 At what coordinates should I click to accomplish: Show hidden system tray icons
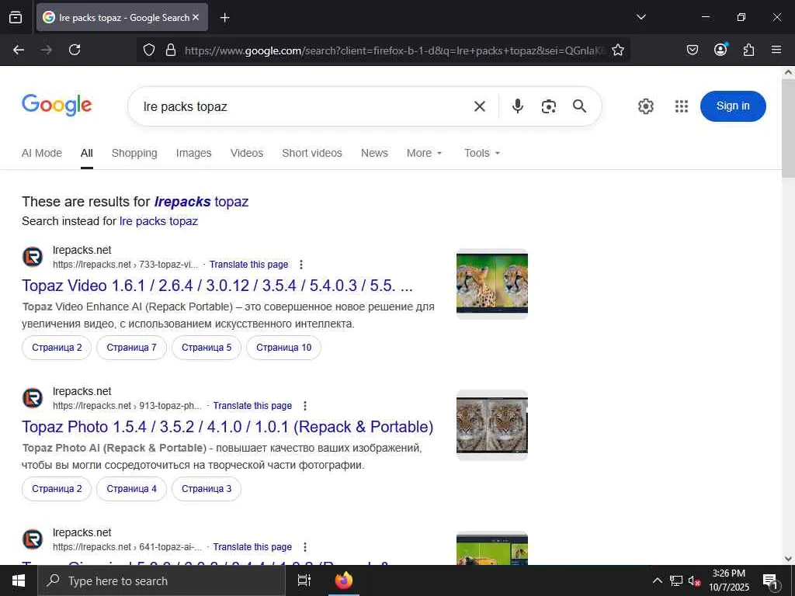657,580
